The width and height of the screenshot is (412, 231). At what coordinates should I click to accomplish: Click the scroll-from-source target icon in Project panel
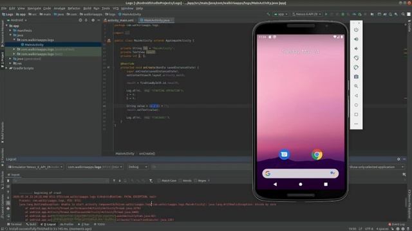point(80,20)
